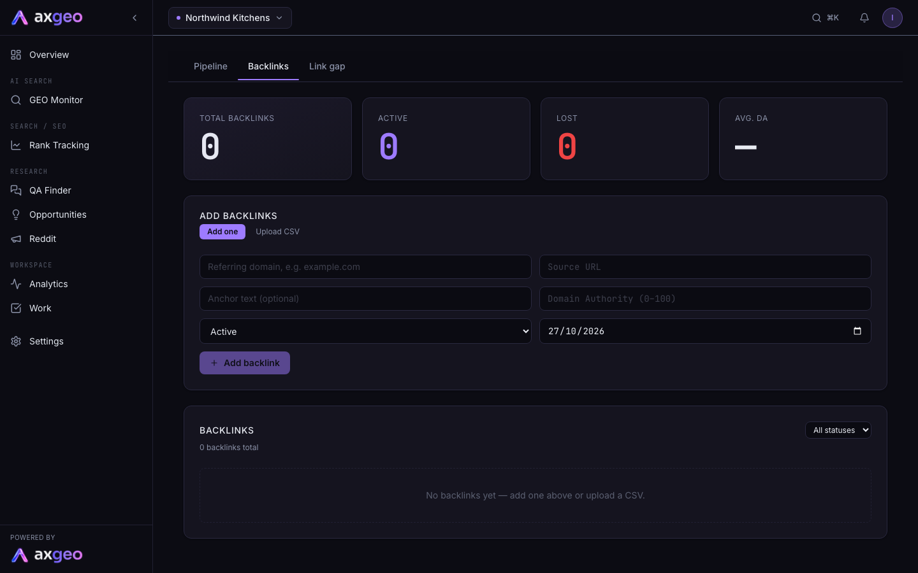Click 'No backlinks yet' empty message
The image size is (918, 573).
(535, 495)
